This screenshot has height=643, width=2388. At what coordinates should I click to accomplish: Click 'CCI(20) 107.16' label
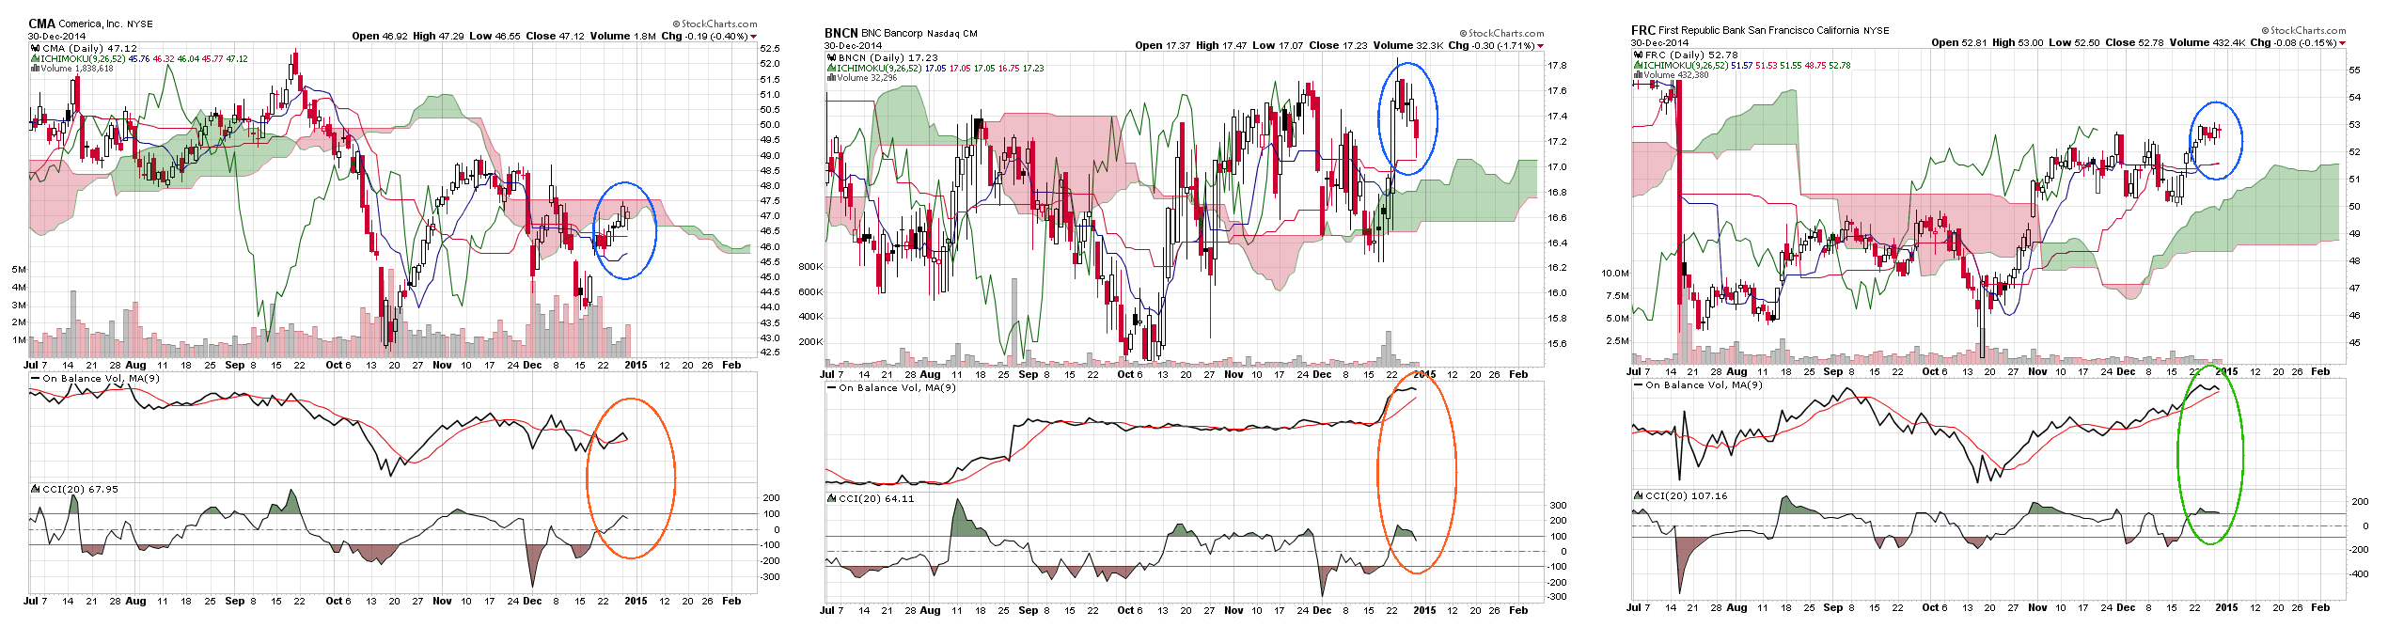point(1686,495)
